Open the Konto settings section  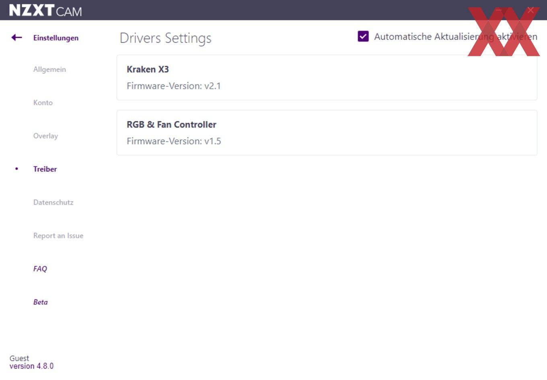click(x=43, y=103)
